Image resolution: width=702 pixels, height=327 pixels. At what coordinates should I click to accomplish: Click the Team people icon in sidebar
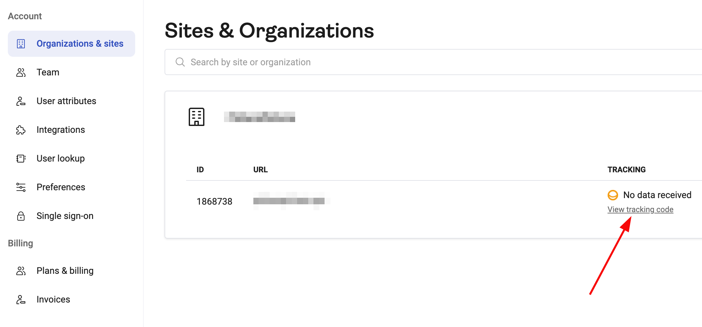[21, 72]
